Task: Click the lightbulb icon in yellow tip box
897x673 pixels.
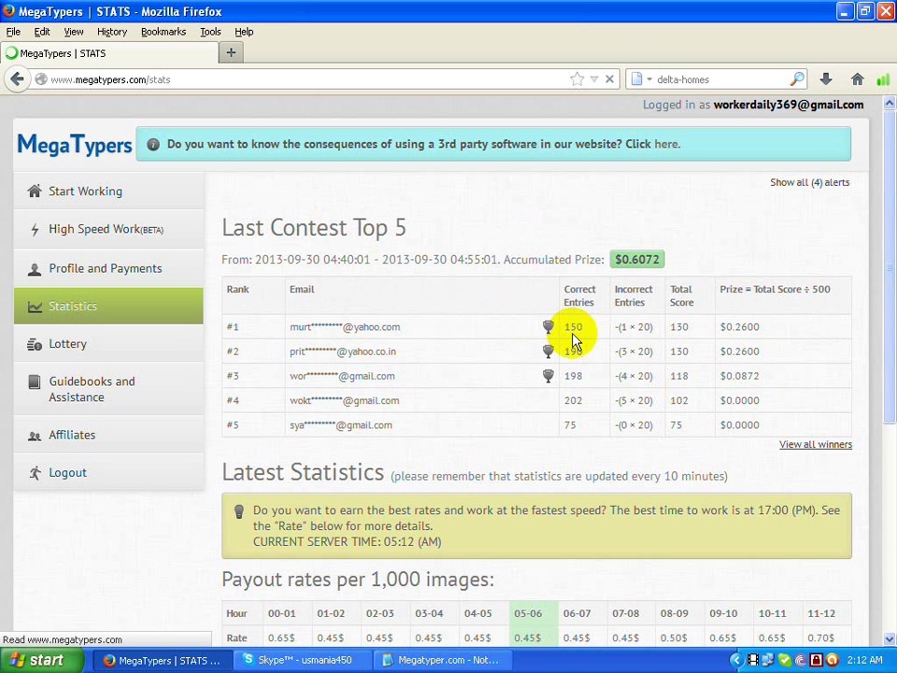Action: (x=239, y=511)
